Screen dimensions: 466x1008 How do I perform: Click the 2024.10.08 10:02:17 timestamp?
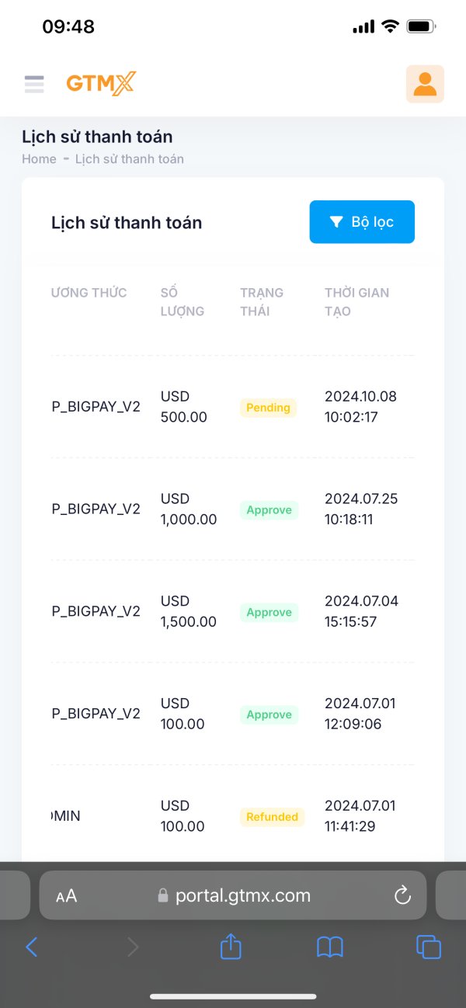(x=360, y=407)
